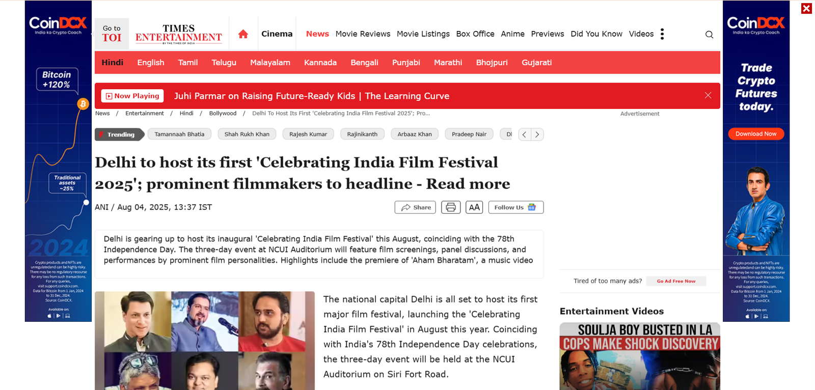The height and width of the screenshot is (390, 815).
Task: Select the Telugu language tab
Action: (224, 63)
